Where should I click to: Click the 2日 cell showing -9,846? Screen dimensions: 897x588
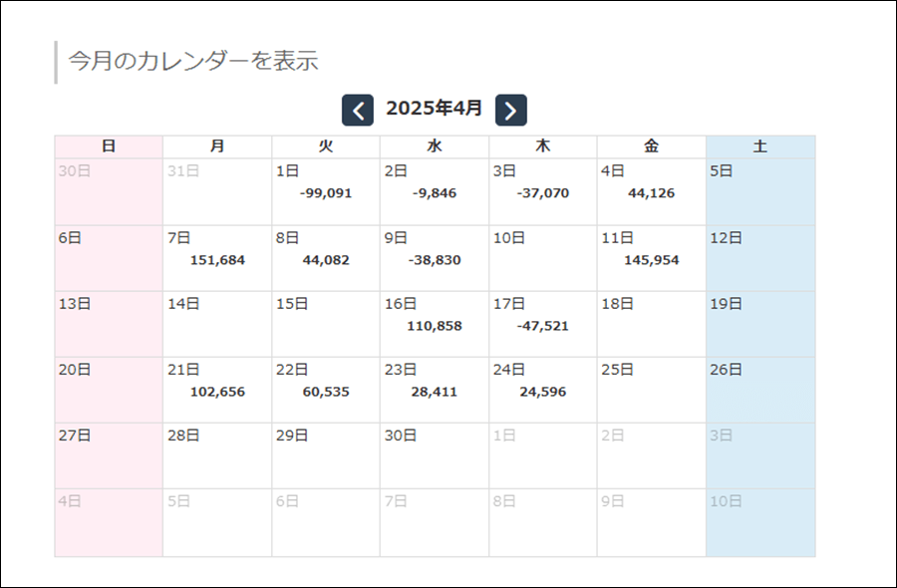tap(435, 191)
